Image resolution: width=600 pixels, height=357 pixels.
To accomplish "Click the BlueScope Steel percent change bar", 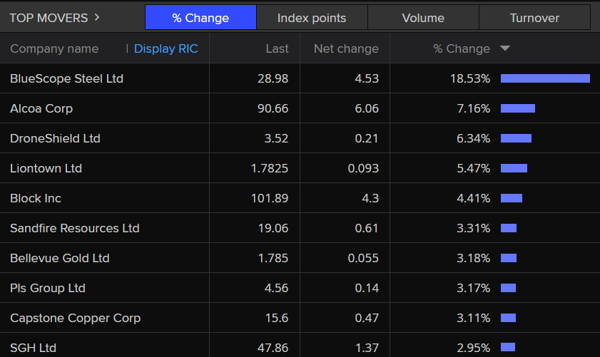I will 545,78.
